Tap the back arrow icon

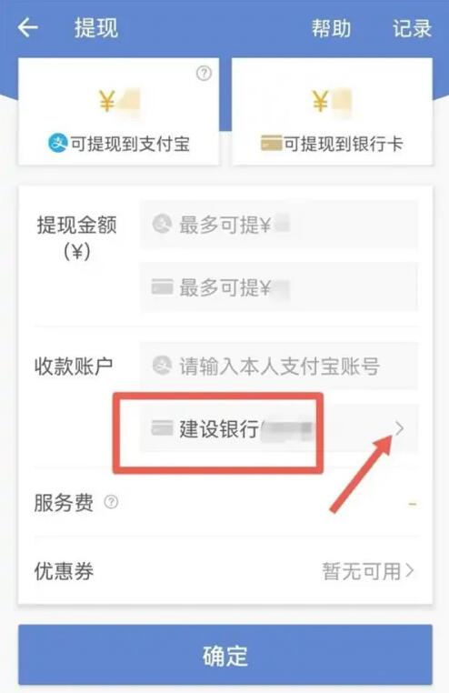coord(28,28)
